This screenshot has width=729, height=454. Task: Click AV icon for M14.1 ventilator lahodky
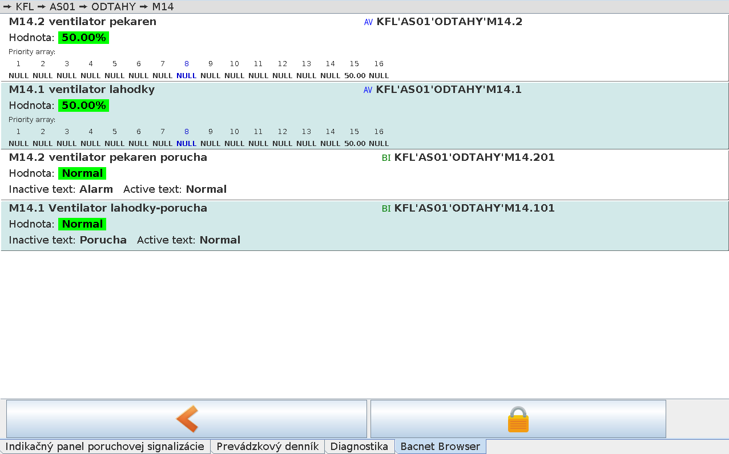click(368, 90)
